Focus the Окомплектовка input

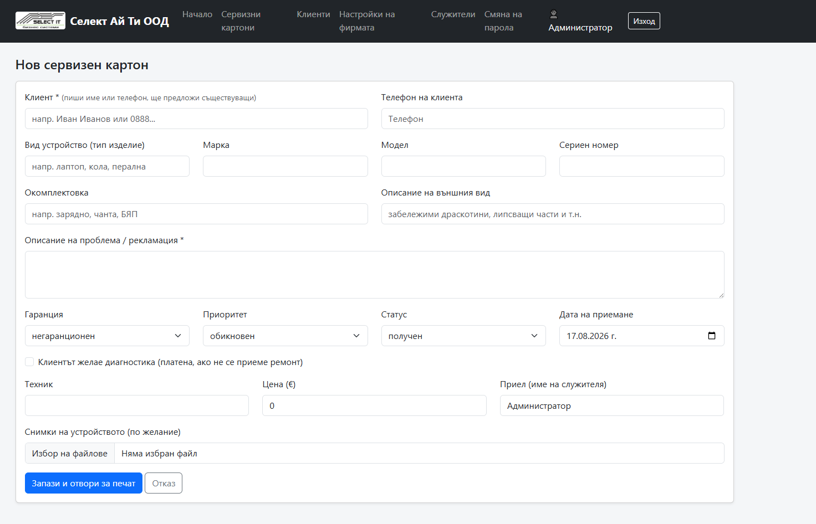tap(196, 214)
